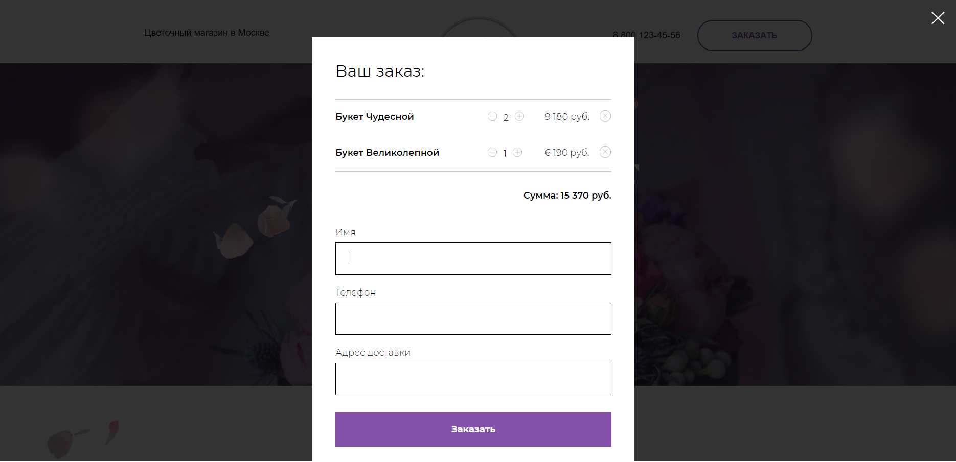956x462 pixels.
Task: Click the Телефон field label
Action: [355, 293]
